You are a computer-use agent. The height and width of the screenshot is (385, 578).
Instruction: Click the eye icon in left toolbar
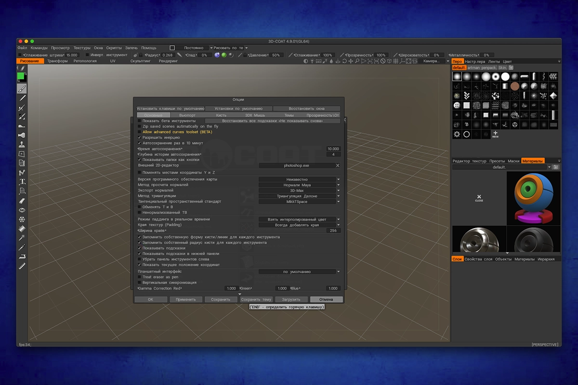click(22, 210)
